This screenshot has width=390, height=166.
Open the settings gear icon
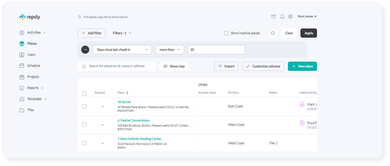pos(290,17)
